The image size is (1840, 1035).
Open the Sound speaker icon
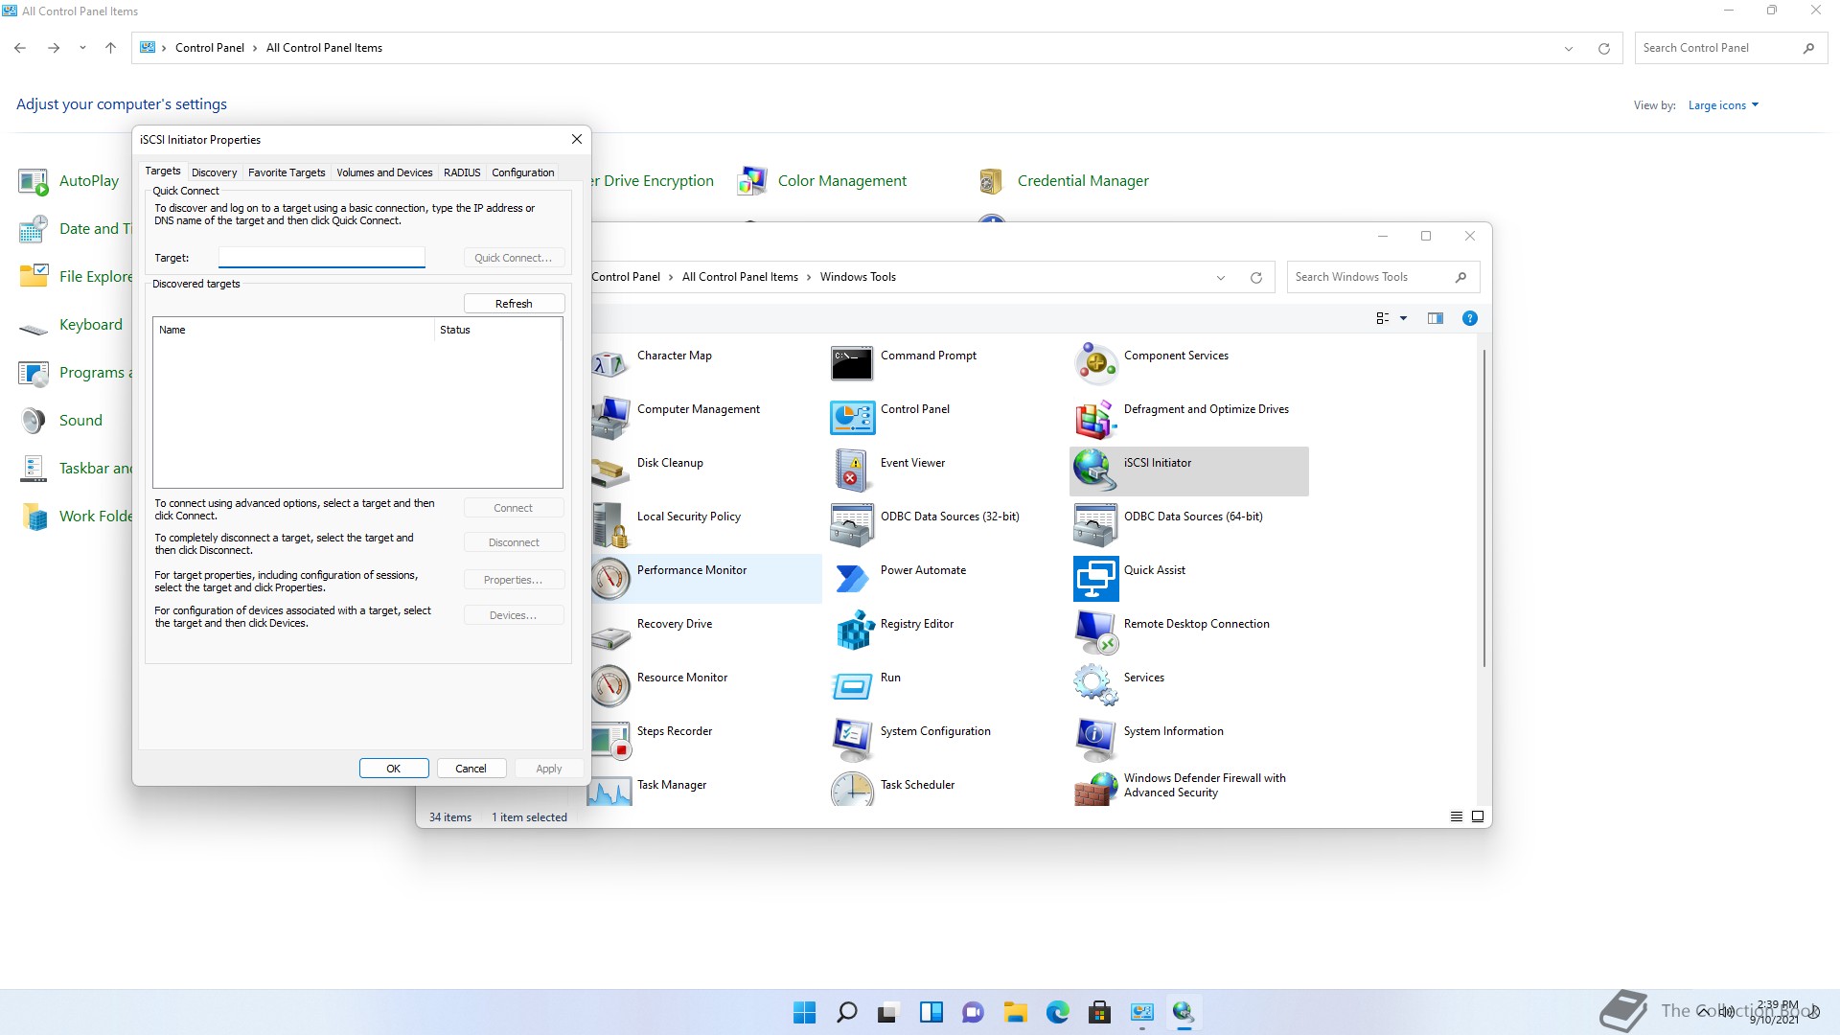(34, 420)
